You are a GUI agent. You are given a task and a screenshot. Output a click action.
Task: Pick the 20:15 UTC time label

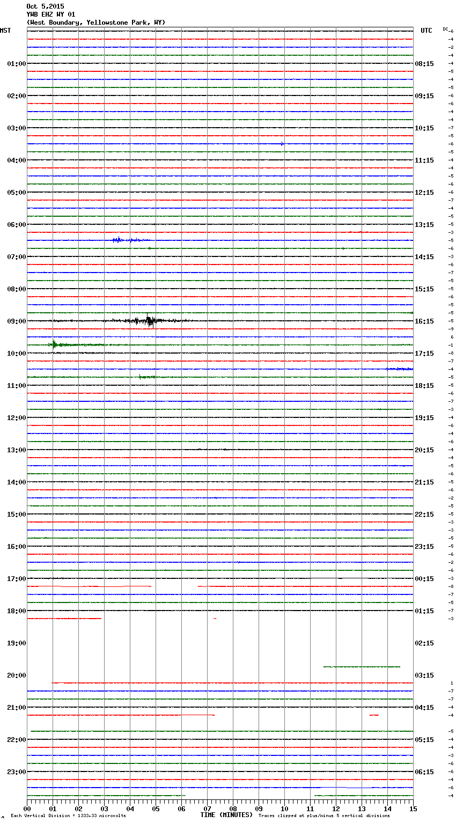point(424,450)
